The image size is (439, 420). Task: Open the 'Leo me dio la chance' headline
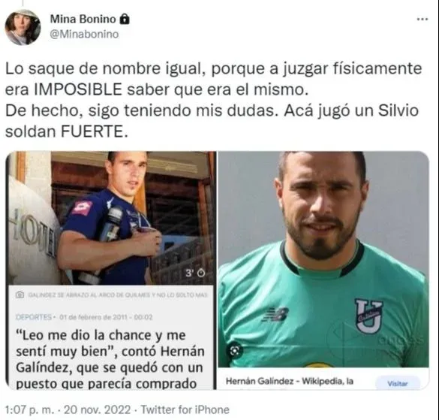[110, 359]
